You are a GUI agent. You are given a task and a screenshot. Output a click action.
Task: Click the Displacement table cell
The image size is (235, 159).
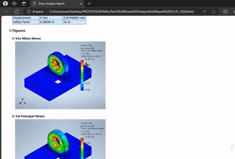pos(25,18)
